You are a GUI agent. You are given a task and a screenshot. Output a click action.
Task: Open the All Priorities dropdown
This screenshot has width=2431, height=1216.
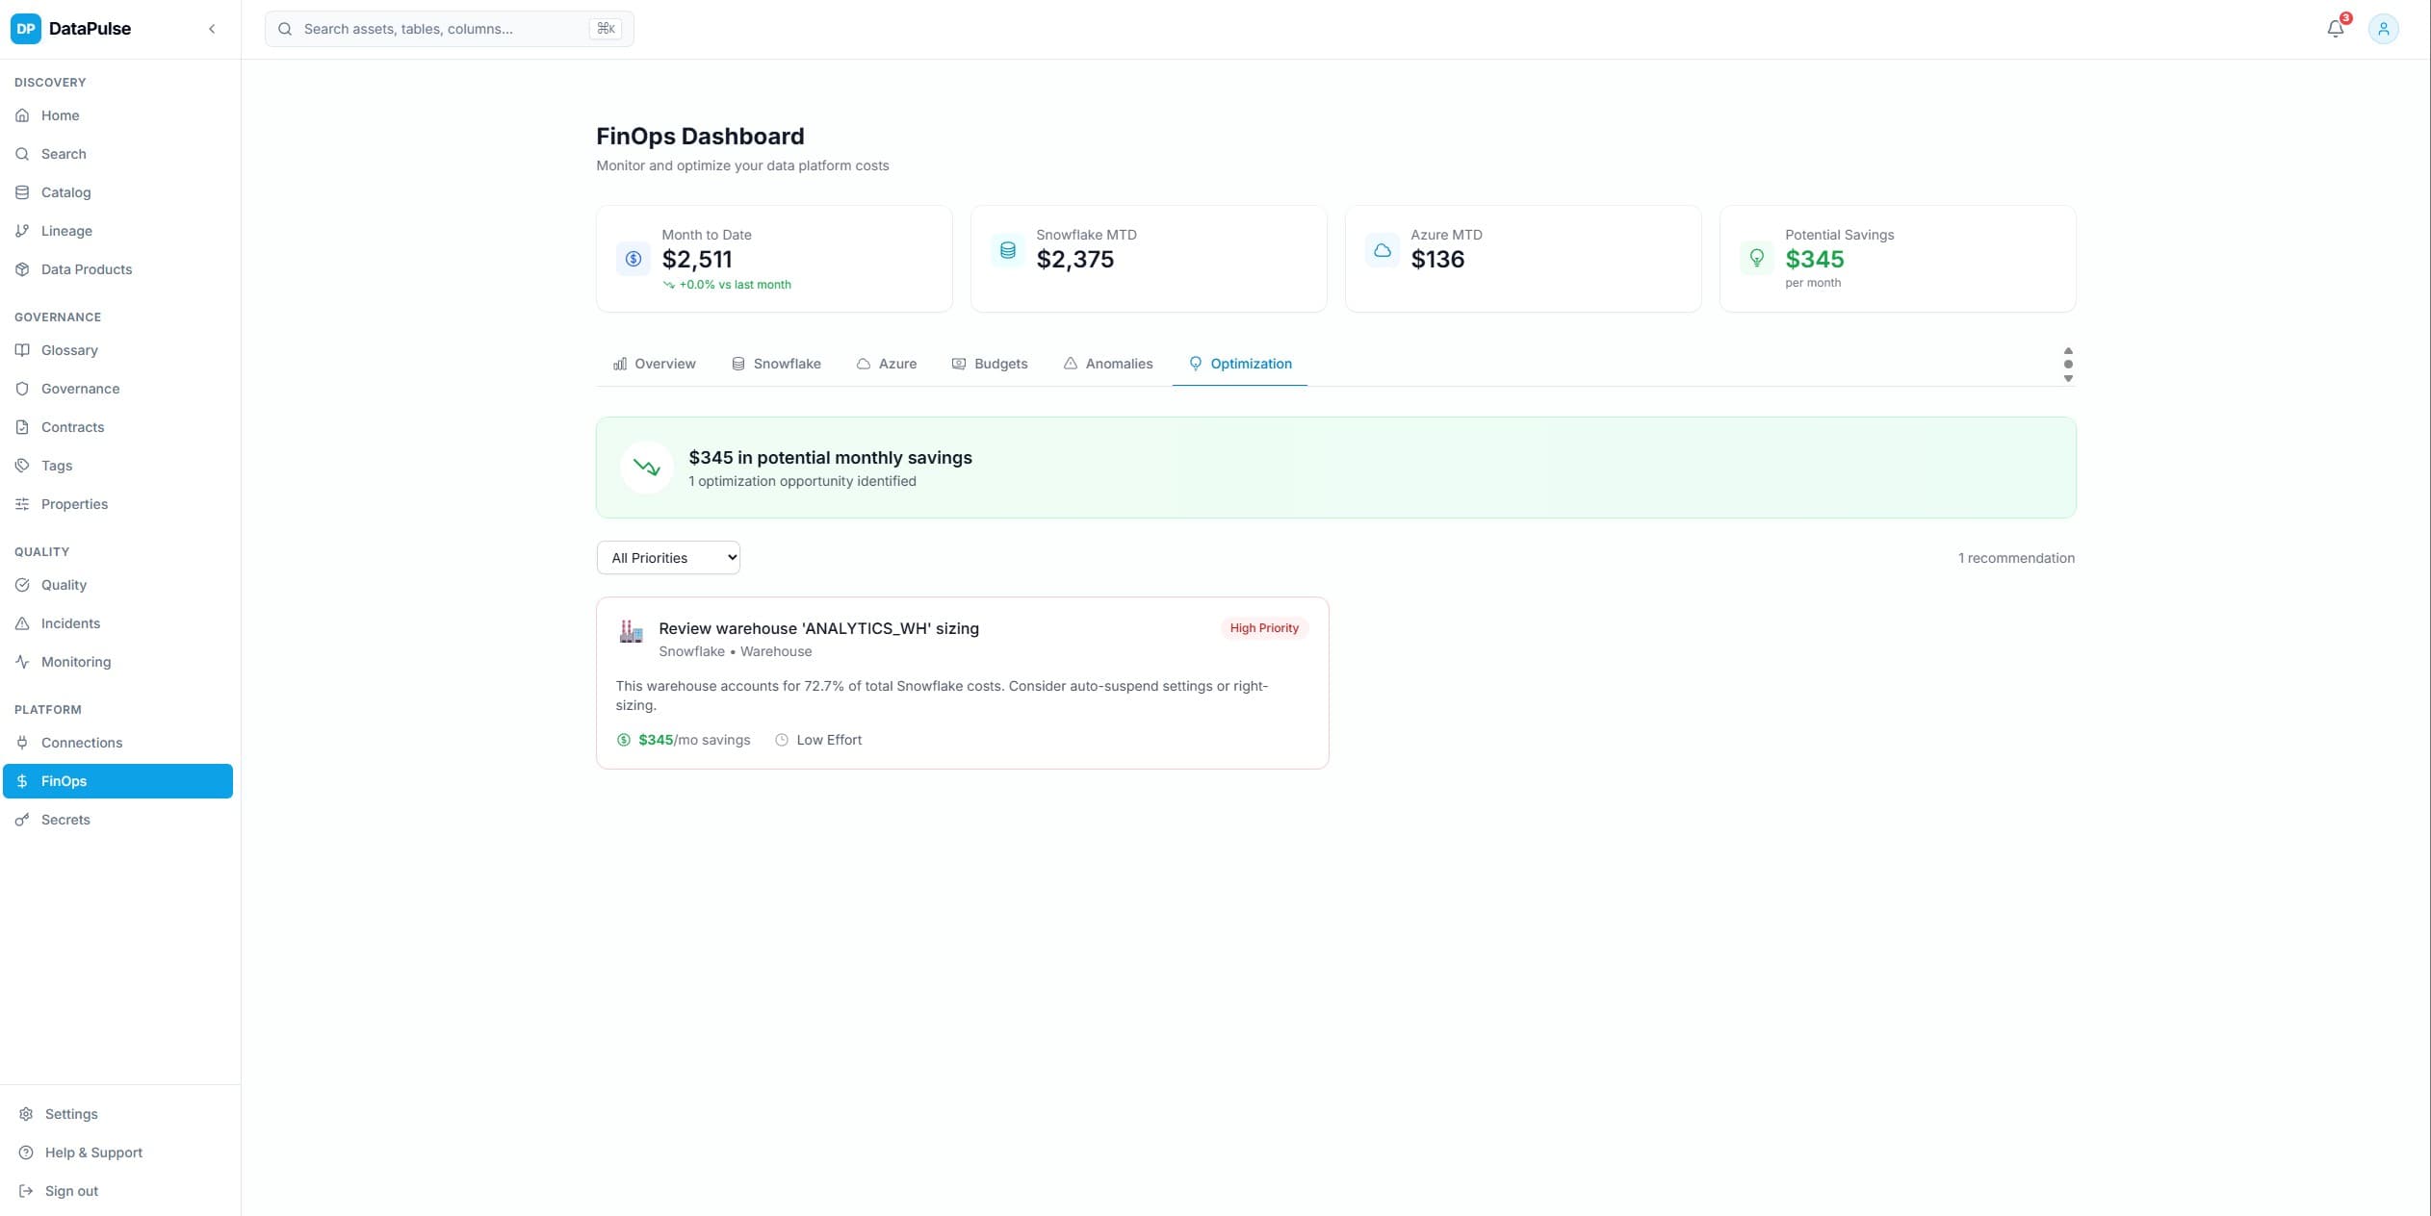click(668, 557)
